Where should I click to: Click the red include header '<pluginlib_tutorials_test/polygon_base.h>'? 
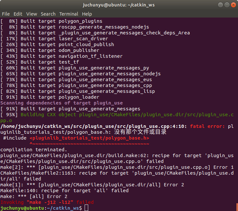click(x=89, y=138)
